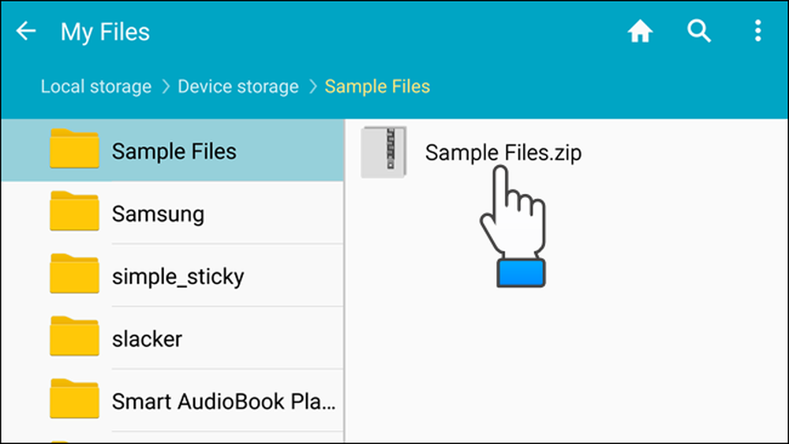Image resolution: width=789 pixels, height=444 pixels.
Task: Navigate to Device storage breadcrumb
Action: click(x=238, y=87)
